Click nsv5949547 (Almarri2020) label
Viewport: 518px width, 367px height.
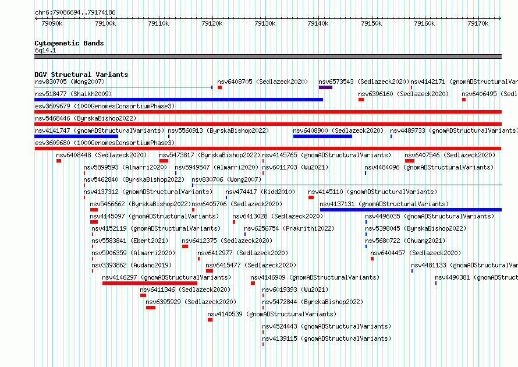[217, 167]
